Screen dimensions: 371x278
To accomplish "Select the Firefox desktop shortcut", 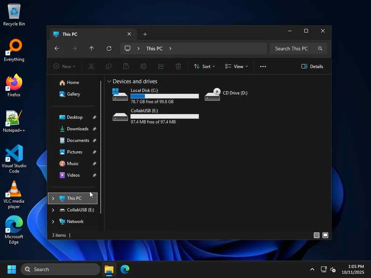I will pos(14,85).
